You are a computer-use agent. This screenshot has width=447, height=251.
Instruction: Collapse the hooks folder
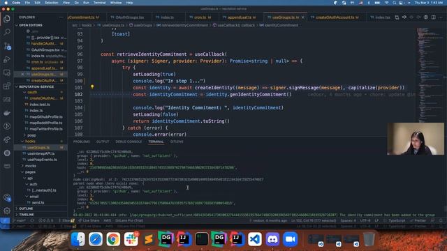point(30,141)
